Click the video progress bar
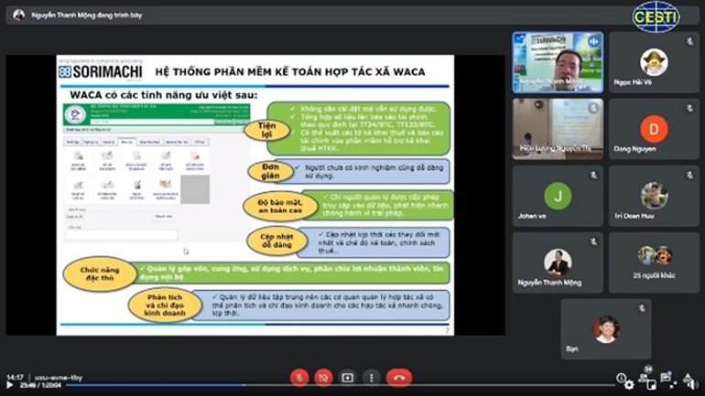Image resolution: width=705 pixels, height=396 pixels. 341,385
